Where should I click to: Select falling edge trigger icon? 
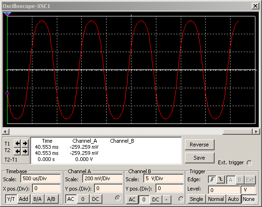pos(221,180)
